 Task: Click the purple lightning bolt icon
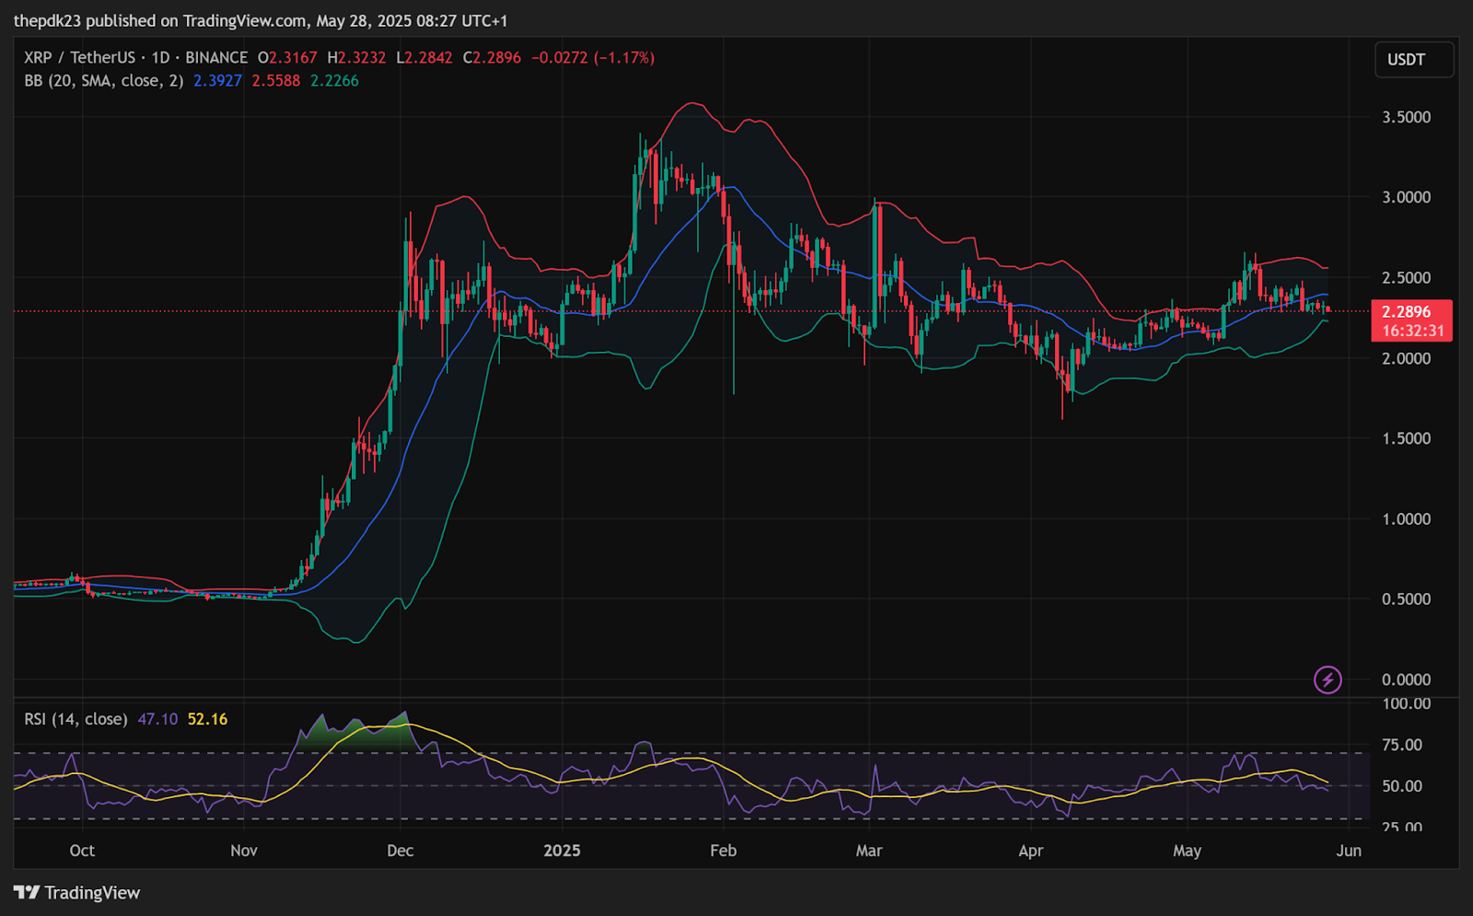click(x=1328, y=679)
